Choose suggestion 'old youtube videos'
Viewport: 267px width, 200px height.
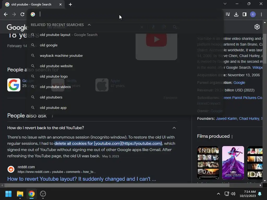pyautogui.click(x=125, y=87)
